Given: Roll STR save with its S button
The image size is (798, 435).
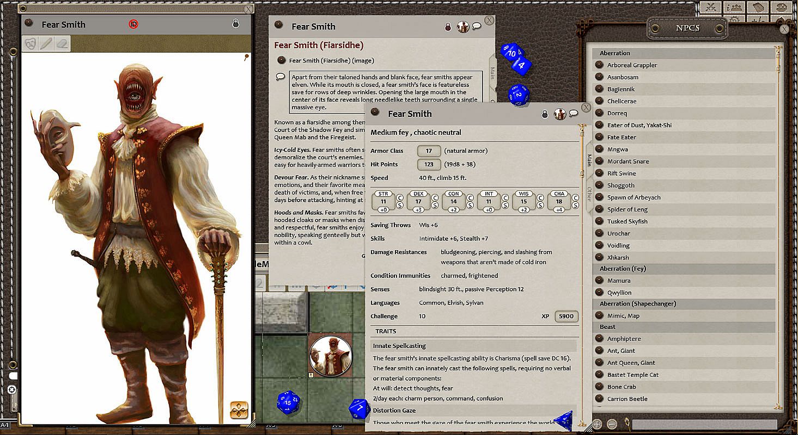Looking at the screenshot, I should pos(399,206).
